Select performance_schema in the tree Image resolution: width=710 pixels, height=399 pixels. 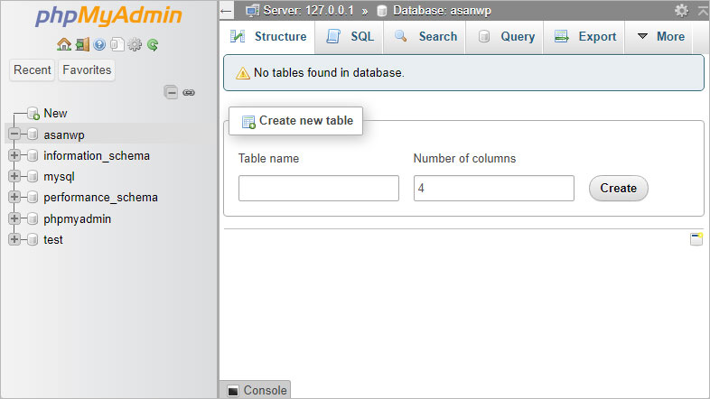100,197
